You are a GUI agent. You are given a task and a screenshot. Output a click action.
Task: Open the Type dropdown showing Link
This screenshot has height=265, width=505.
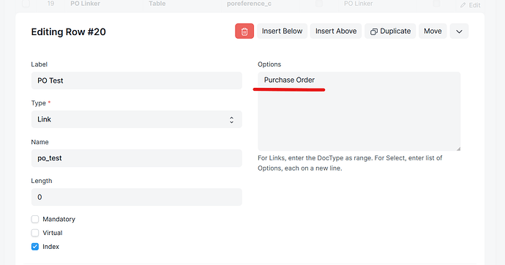(137, 119)
